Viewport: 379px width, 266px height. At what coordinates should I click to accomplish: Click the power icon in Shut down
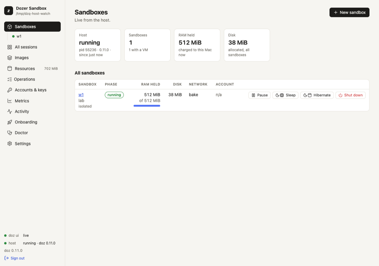(340, 95)
